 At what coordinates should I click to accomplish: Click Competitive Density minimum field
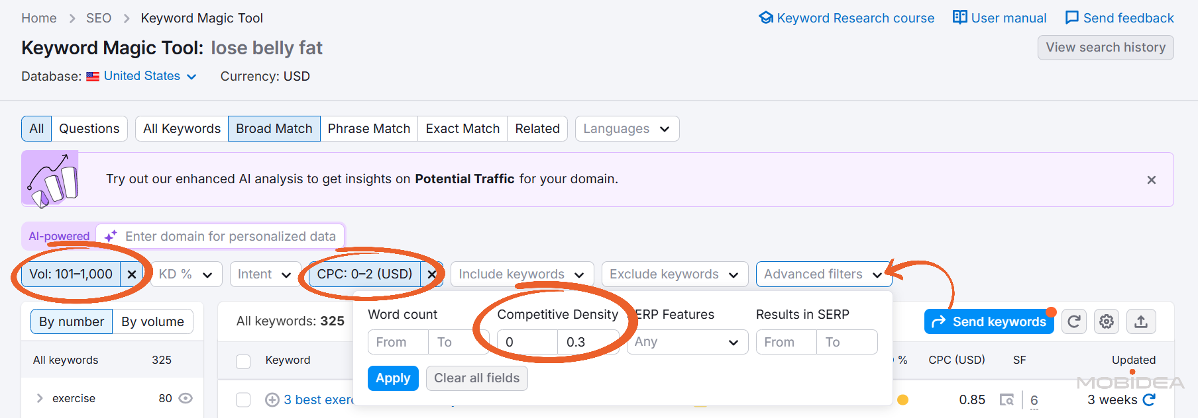(527, 342)
